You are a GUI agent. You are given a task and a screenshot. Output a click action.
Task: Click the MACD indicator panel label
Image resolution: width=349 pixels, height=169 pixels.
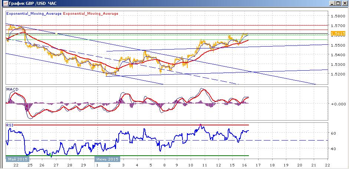click(x=12, y=89)
